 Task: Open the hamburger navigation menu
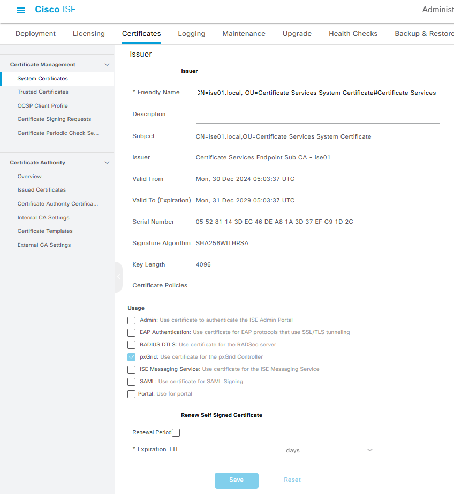tap(21, 10)
